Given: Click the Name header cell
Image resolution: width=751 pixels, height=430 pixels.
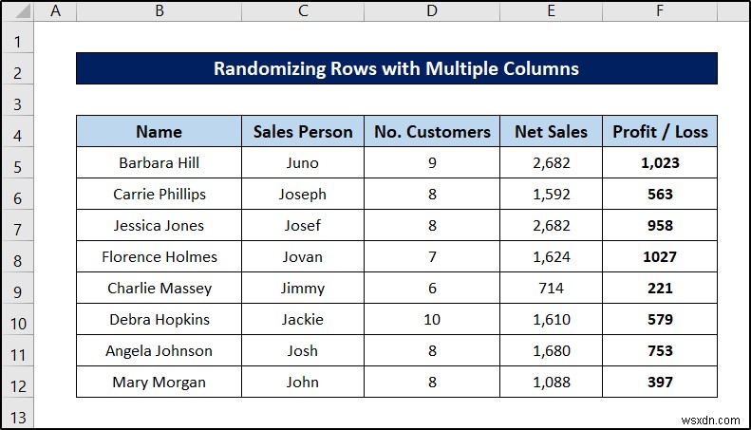Looking at the screenshot, I should 159,132.
